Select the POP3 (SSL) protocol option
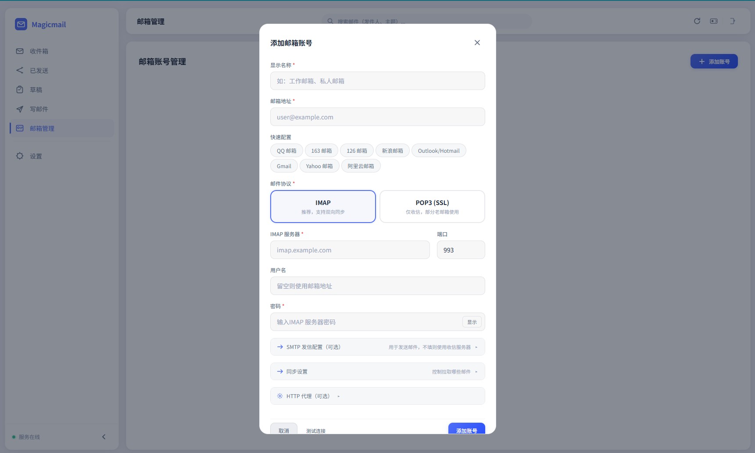The image size is (755, 453). pos(432,206)
